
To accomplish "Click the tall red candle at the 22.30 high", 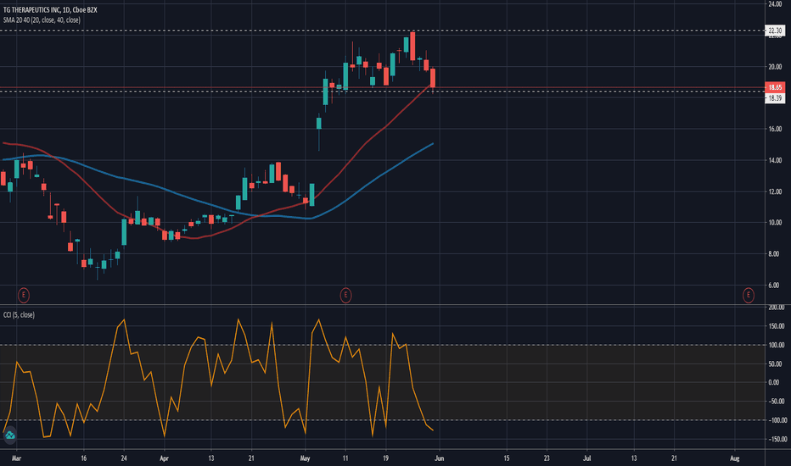I will point(412,47).
